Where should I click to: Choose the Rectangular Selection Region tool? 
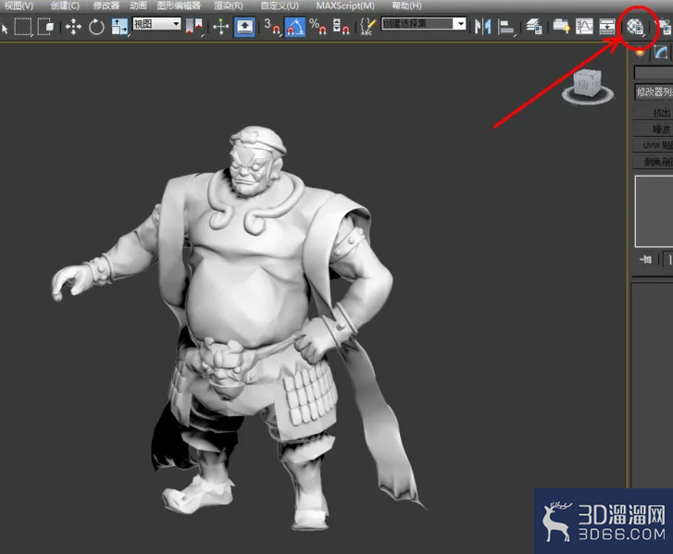pos(23,27)
